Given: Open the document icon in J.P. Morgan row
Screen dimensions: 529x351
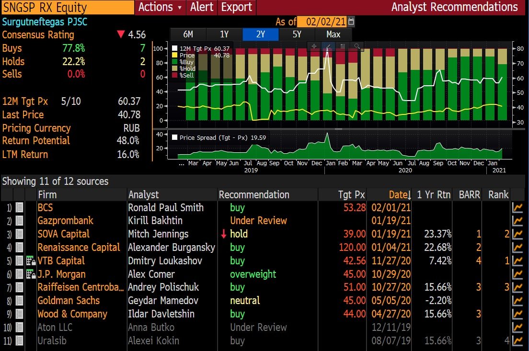Looking at the screenshot, I should [x=19, y=274].
